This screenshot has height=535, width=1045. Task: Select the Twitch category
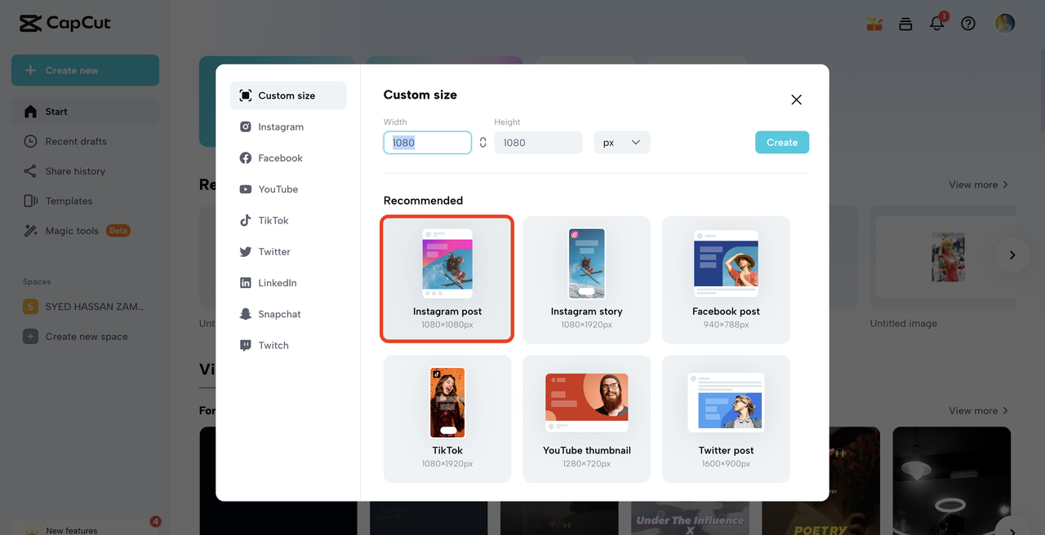tap(288, 345)
